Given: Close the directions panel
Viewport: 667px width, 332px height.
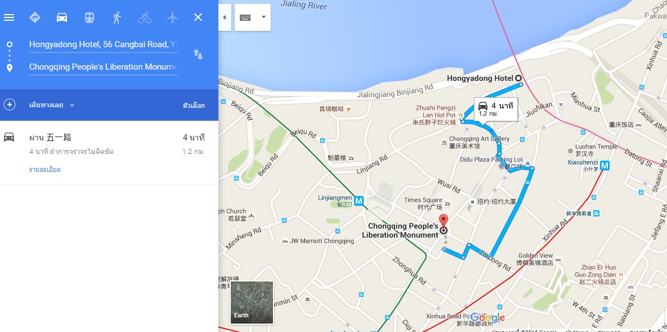Looking at the screenshot, I should coord(198,17).
